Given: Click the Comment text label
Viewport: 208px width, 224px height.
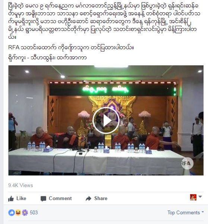Looking at the screenshot, I should (x=60, y=199).
